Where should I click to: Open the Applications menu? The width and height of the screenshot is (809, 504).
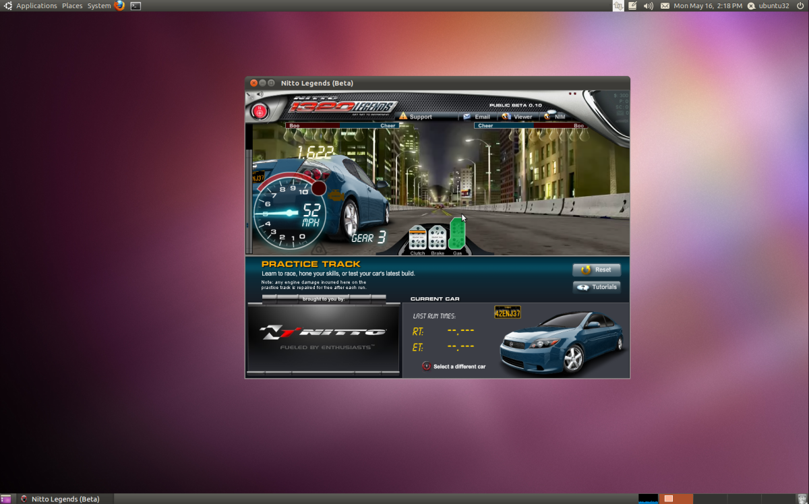point(37,5)
